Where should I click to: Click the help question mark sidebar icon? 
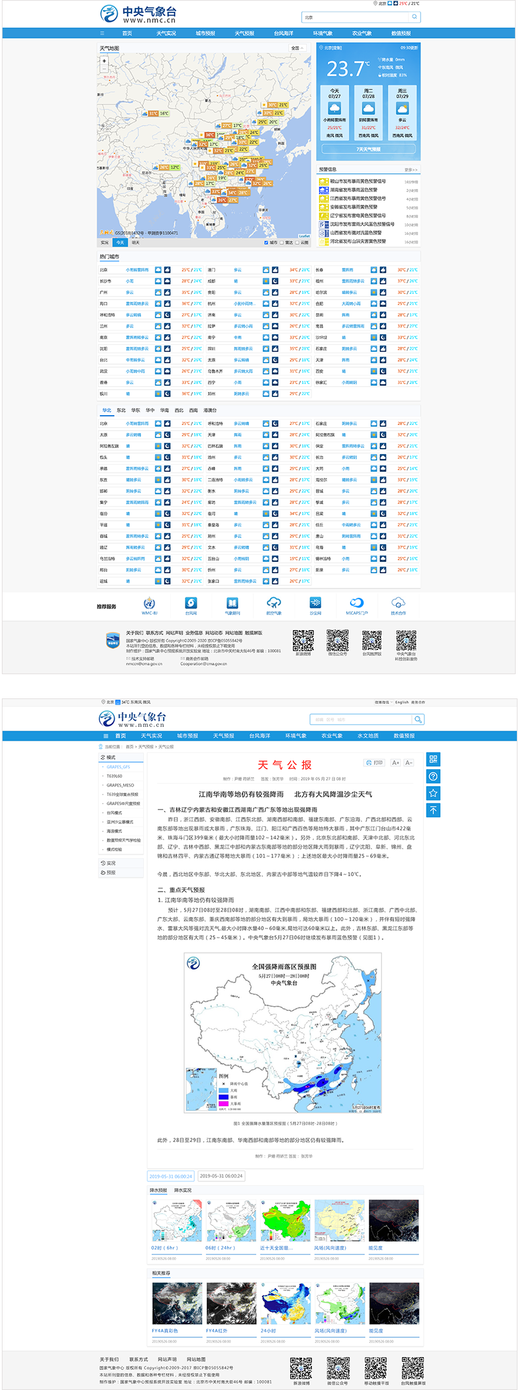[x=433, y=776]
